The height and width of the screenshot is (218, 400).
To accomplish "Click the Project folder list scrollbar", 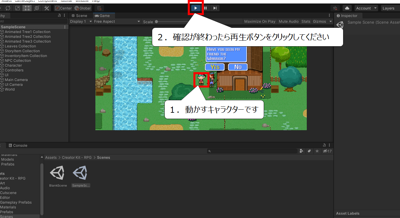I will pyautogui.click(x=42, y=189).
